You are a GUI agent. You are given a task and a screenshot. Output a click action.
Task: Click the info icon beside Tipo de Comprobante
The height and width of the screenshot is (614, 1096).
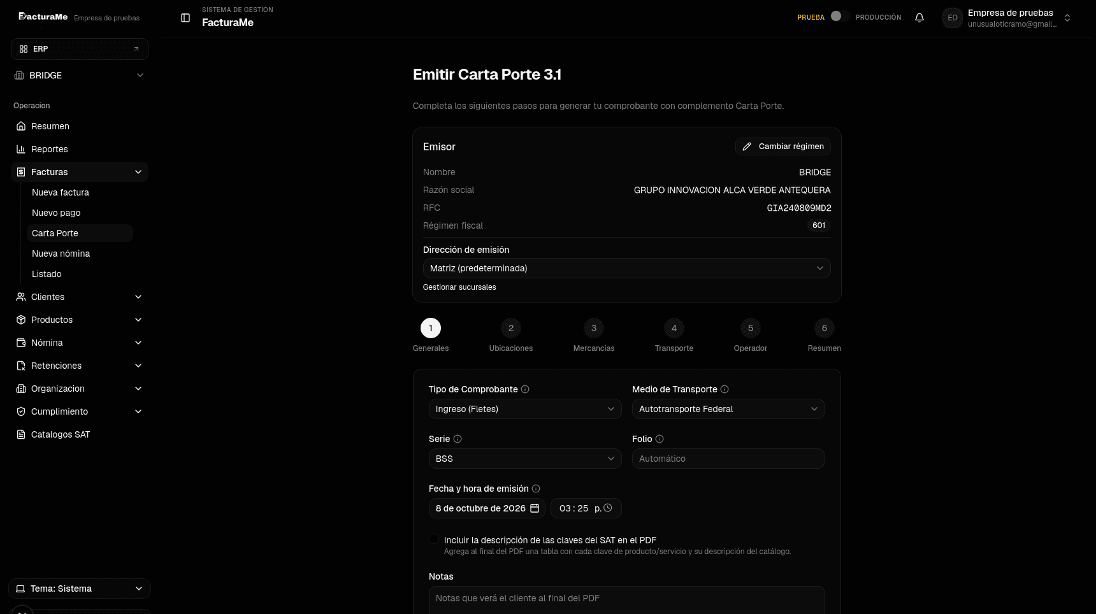(x=525, y=389)
